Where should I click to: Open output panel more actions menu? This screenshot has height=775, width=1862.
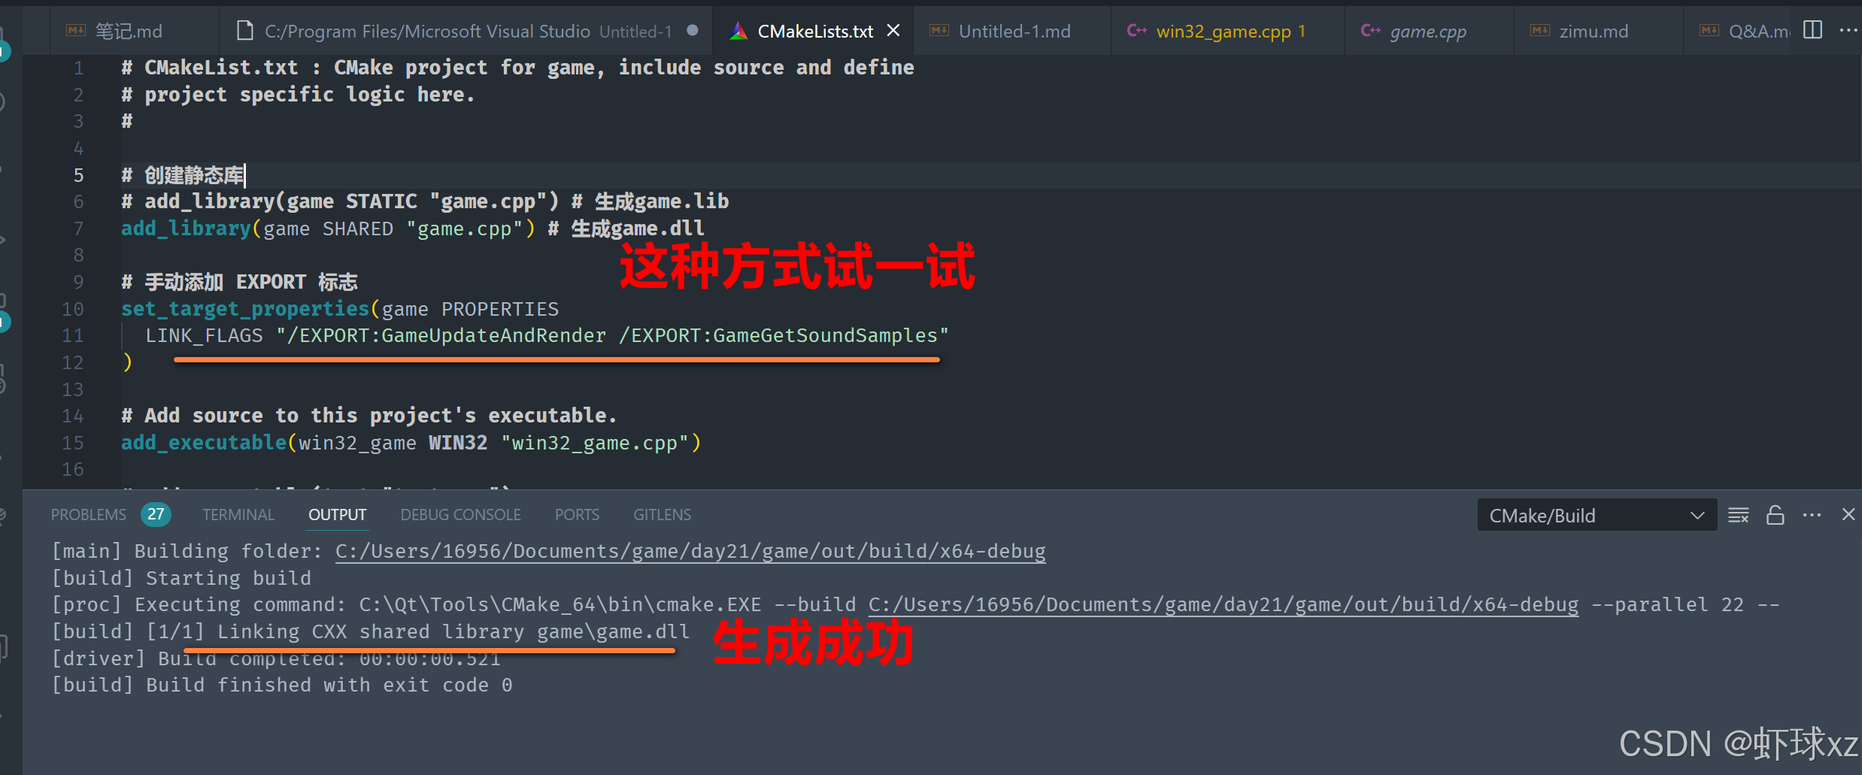(1812, 515)
